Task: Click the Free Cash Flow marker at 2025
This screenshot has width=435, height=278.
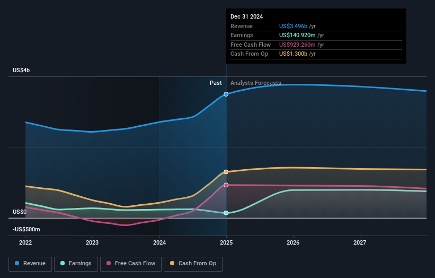Action: [226, 185]
